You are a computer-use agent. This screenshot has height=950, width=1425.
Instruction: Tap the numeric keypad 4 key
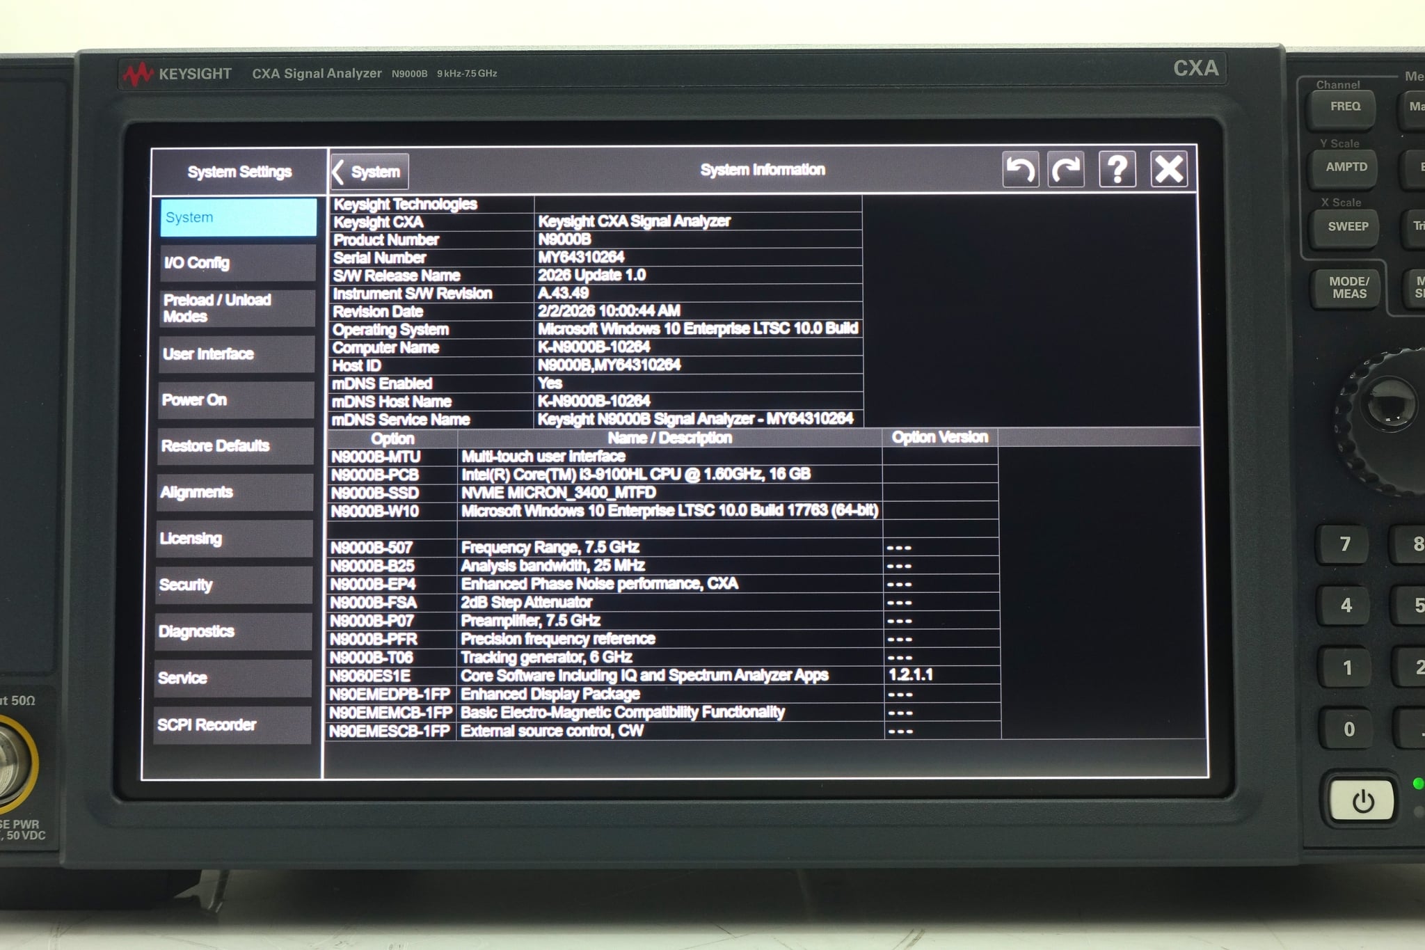1346,605
